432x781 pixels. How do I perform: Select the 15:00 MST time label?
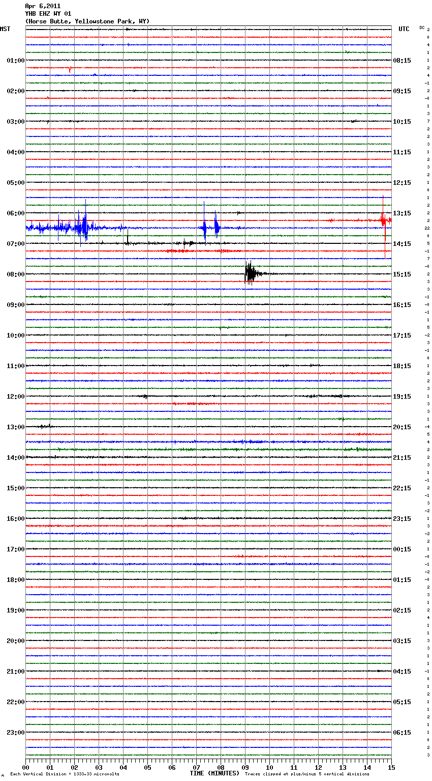(x=16, y=488)
